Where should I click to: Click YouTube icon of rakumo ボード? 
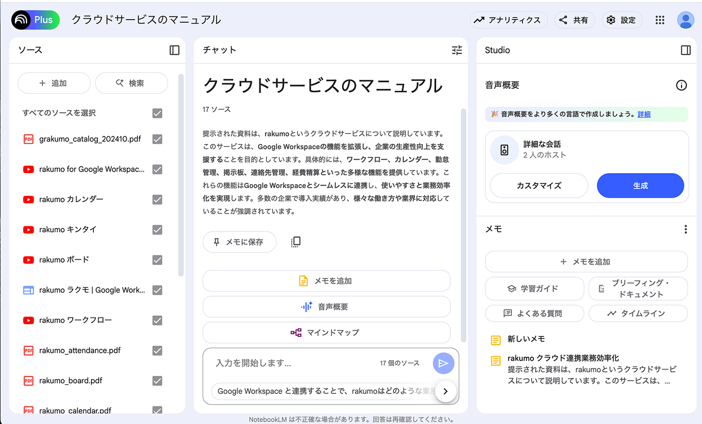tap(29, 260)
